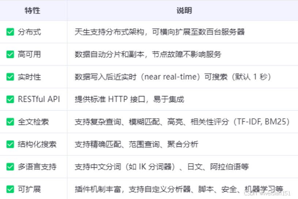
Task: Click the 分布式 feature label
Action: pyautogui.click(x=29, y=32)
